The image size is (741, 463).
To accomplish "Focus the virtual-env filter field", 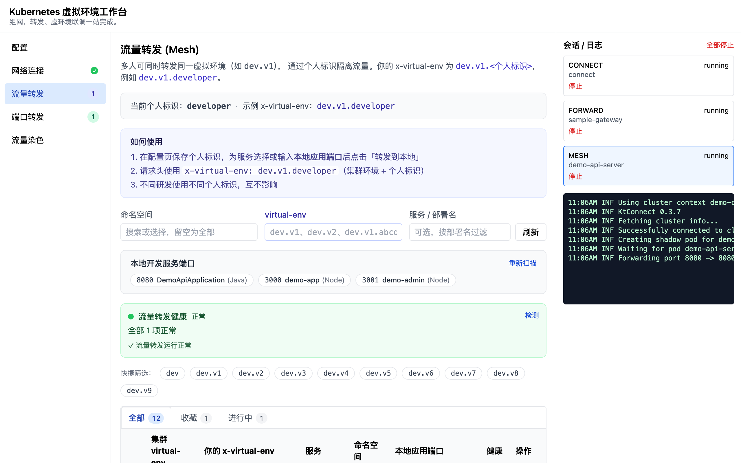I will point(333,232).
